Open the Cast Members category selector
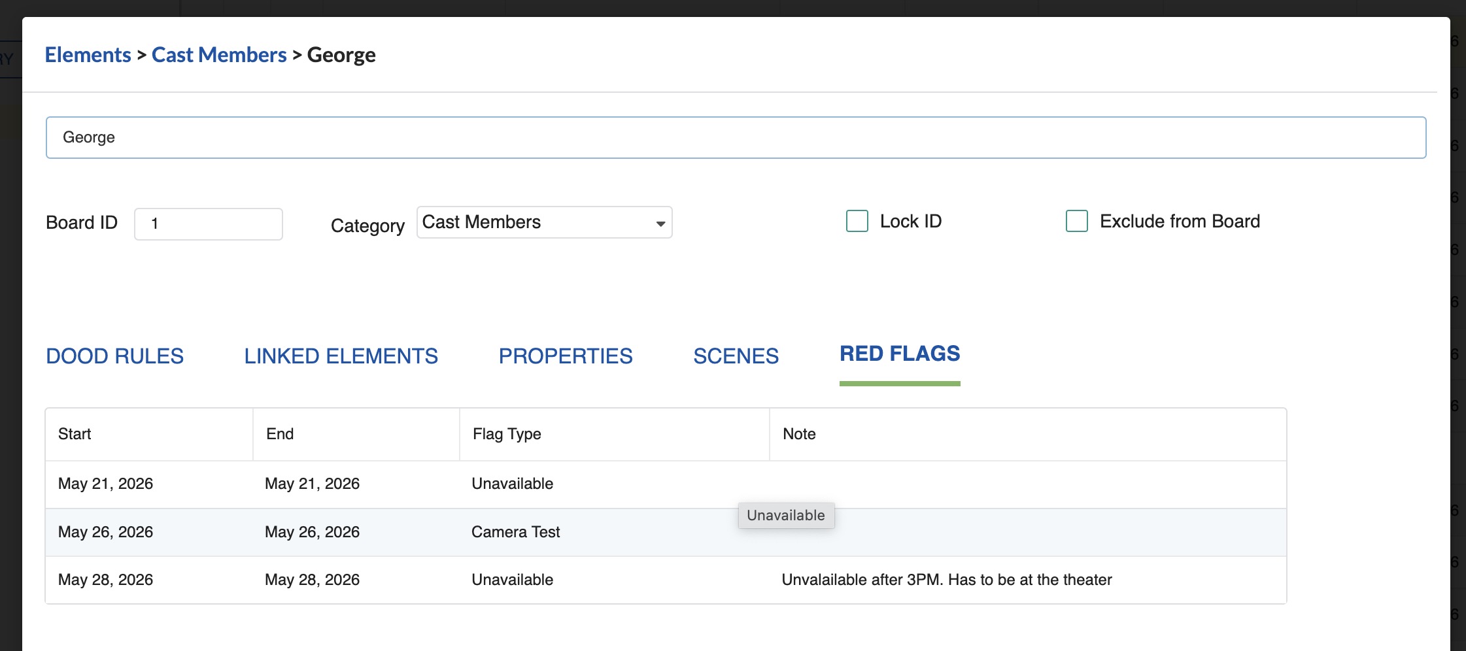This screenshot has width=1466, height=651. [543, 222]
